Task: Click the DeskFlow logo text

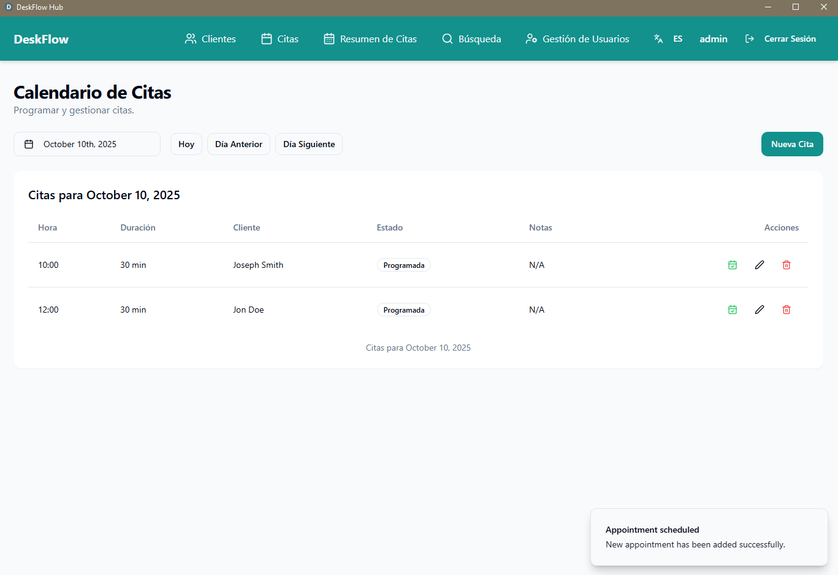Action: click(x=41, y=39)
